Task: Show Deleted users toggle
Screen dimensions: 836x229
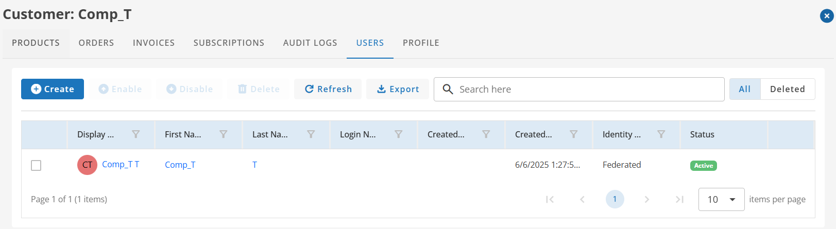Action: pyautogui.click(x=787, y=89)
